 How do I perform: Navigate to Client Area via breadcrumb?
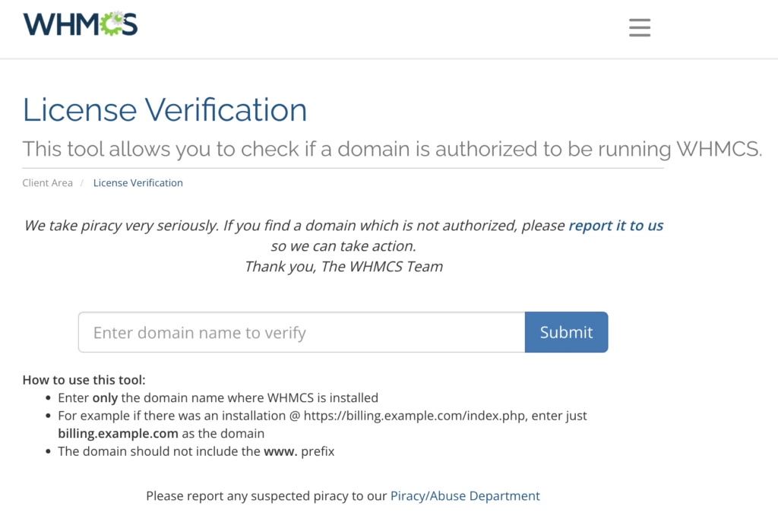tap(47, 182)
